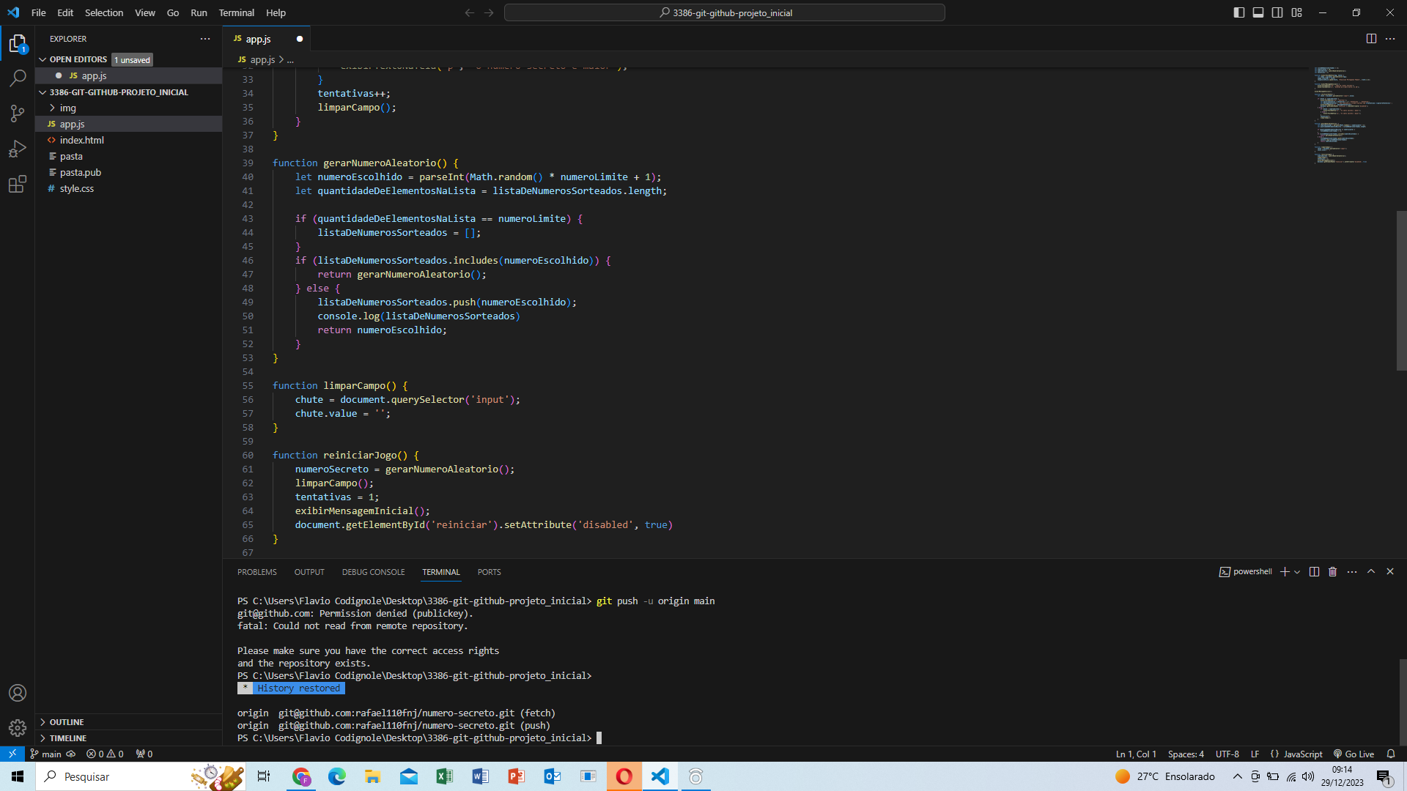The image size is (1407, 791).
Task: Click the main branch indicator
Action: point(45,754)
